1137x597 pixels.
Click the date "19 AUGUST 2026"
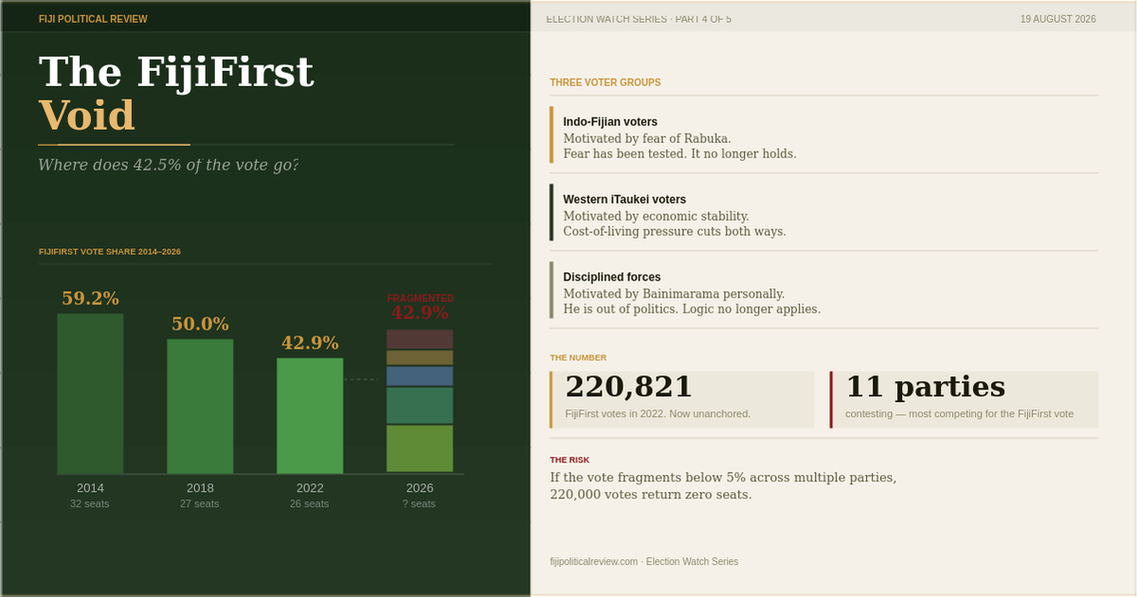point(1058,19)
